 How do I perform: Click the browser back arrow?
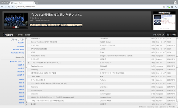(x=2, y=7)
